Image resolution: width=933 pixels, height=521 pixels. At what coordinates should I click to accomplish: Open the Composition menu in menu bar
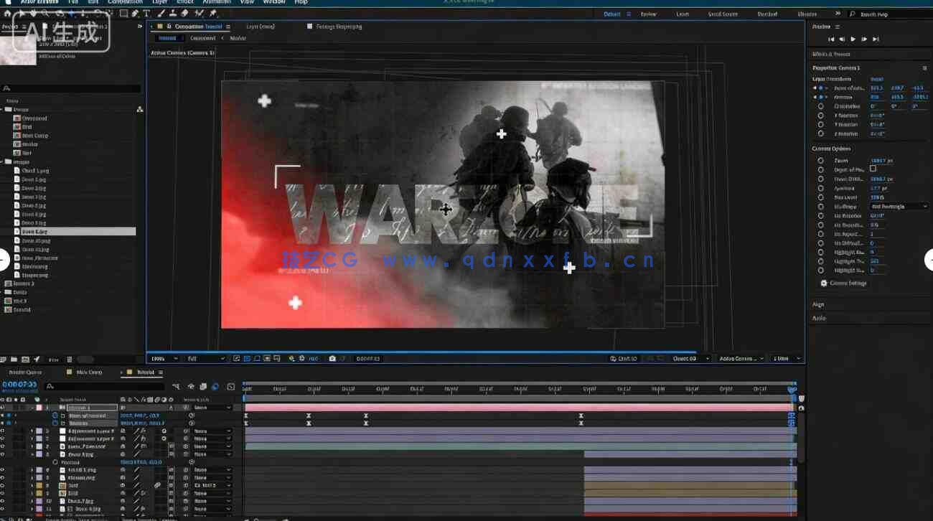click(x=125, y=2)
